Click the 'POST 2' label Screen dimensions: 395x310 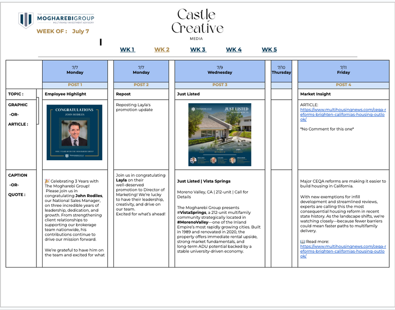[141, 85]
